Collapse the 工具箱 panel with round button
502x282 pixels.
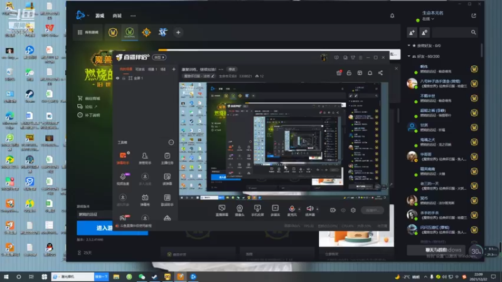click(171, 142)
